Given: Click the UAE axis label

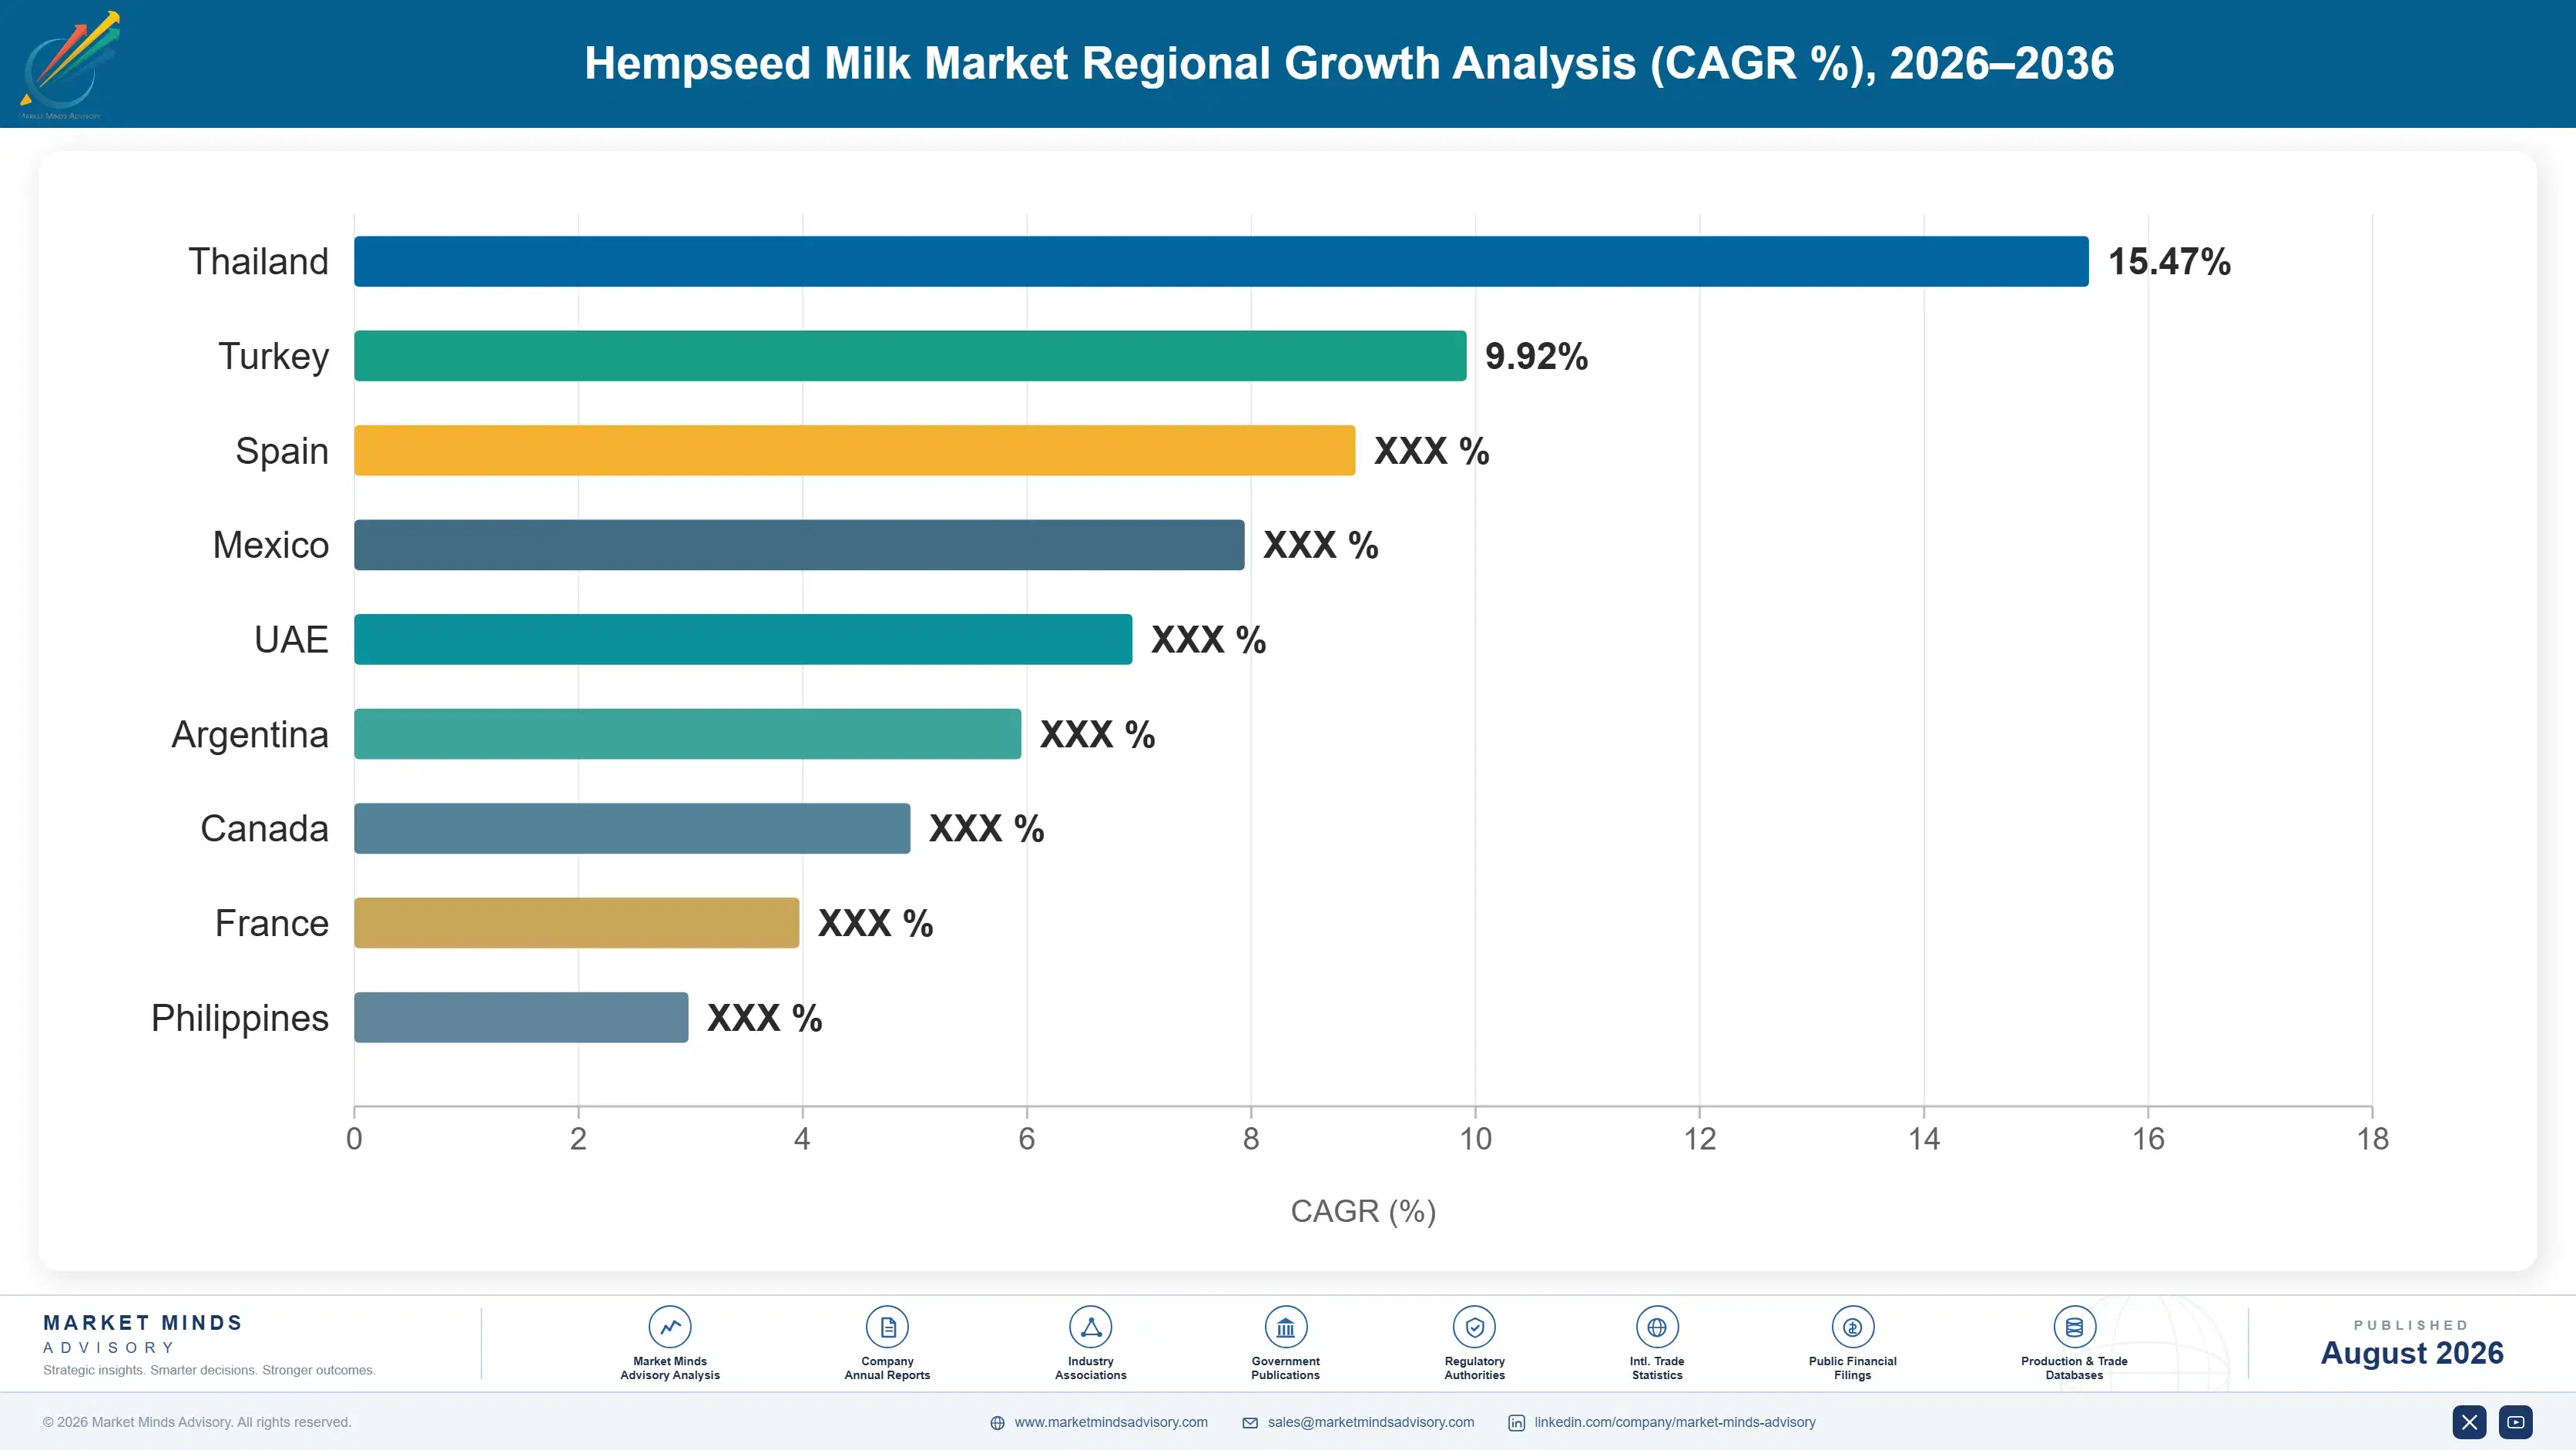Looking at the screenshot, I should point(291,639).
